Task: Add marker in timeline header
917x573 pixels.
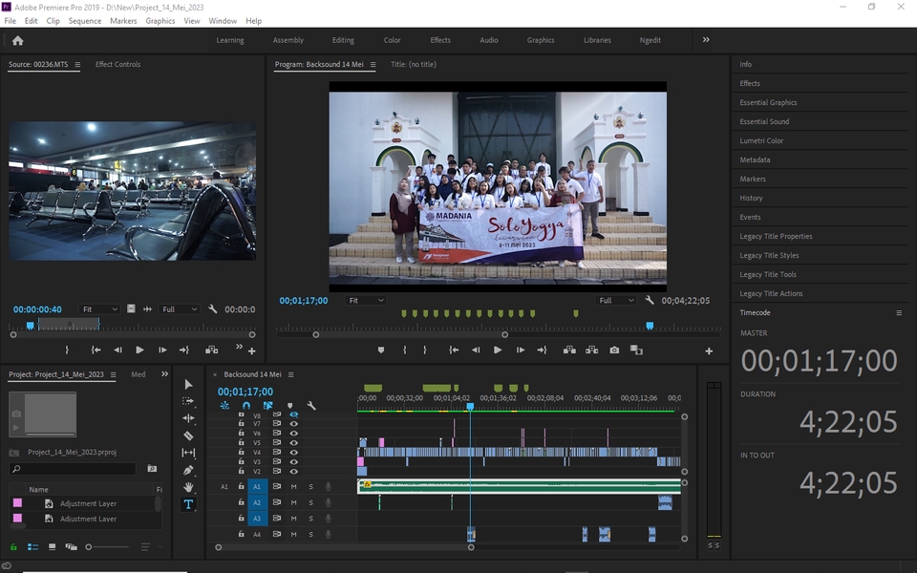Action: [x=289, y=405]
